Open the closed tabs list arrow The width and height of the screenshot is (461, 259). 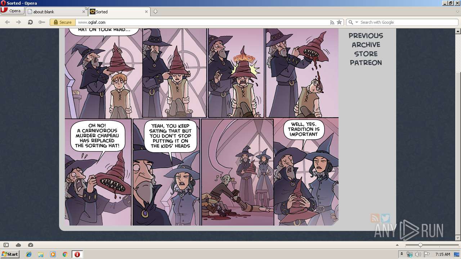pyautogui.click(x=457, y=12)
